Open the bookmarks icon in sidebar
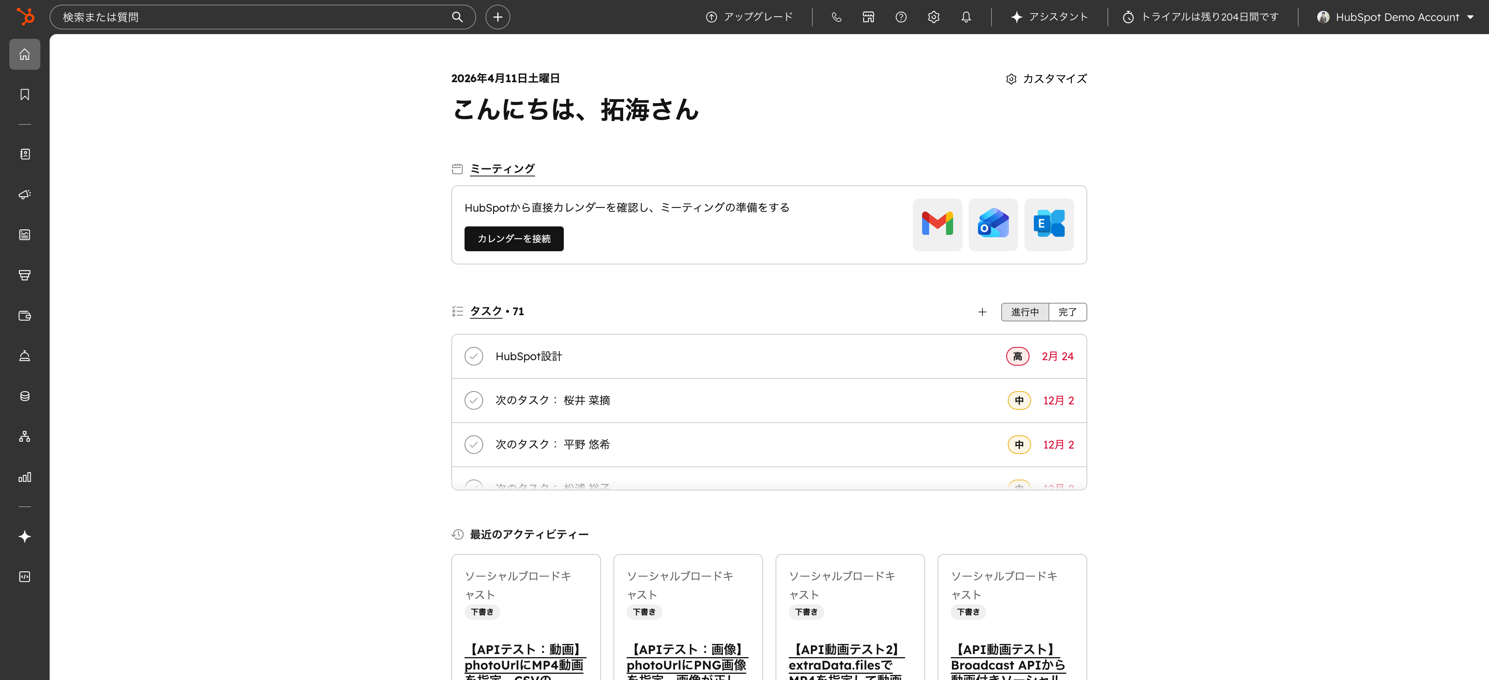 click(24, 95)
